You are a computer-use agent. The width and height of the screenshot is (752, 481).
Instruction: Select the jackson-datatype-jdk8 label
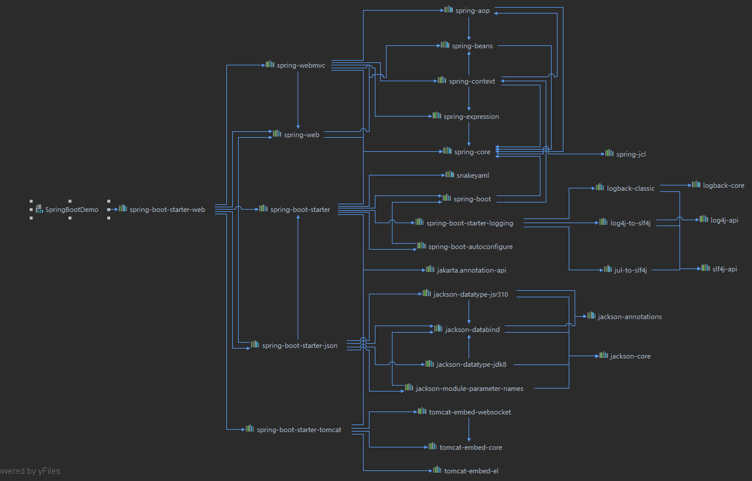point(471,364)
